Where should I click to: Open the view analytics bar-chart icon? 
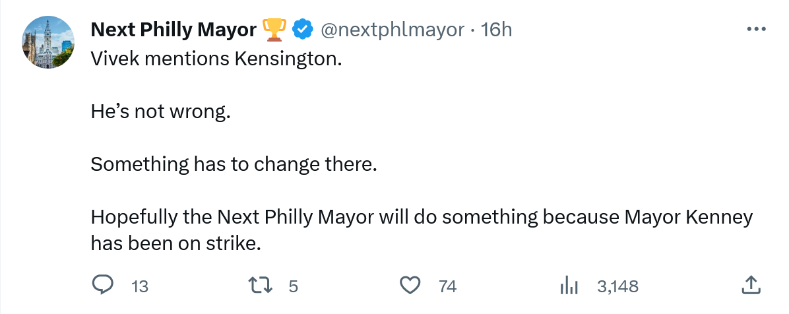pyautogui.click(x=569, y=286)
